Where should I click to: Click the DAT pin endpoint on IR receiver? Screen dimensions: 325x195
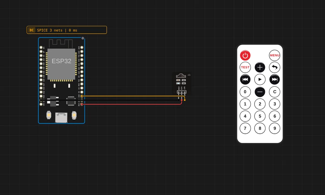[185, 100]
